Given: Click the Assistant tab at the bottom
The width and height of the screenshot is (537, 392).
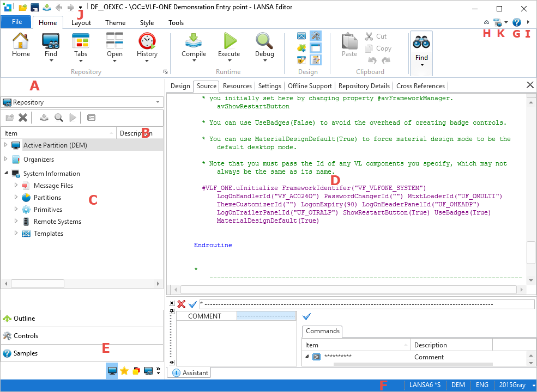Looking at the screenshot, I should coord(189,372).
